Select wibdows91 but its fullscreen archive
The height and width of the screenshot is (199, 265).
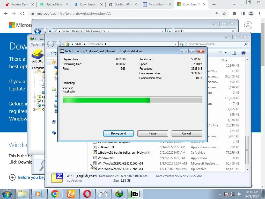pyautogui.click(x=124, y=152)
